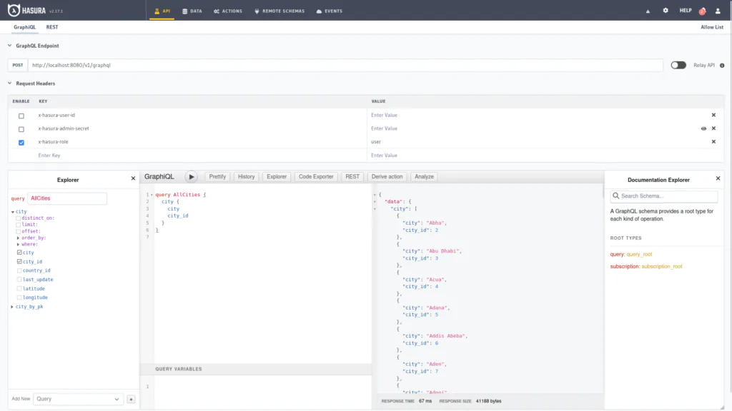Click the Search Schema input field
Image resolution: width=732 pixels, height=411 pixels.
tap(664, 196)
